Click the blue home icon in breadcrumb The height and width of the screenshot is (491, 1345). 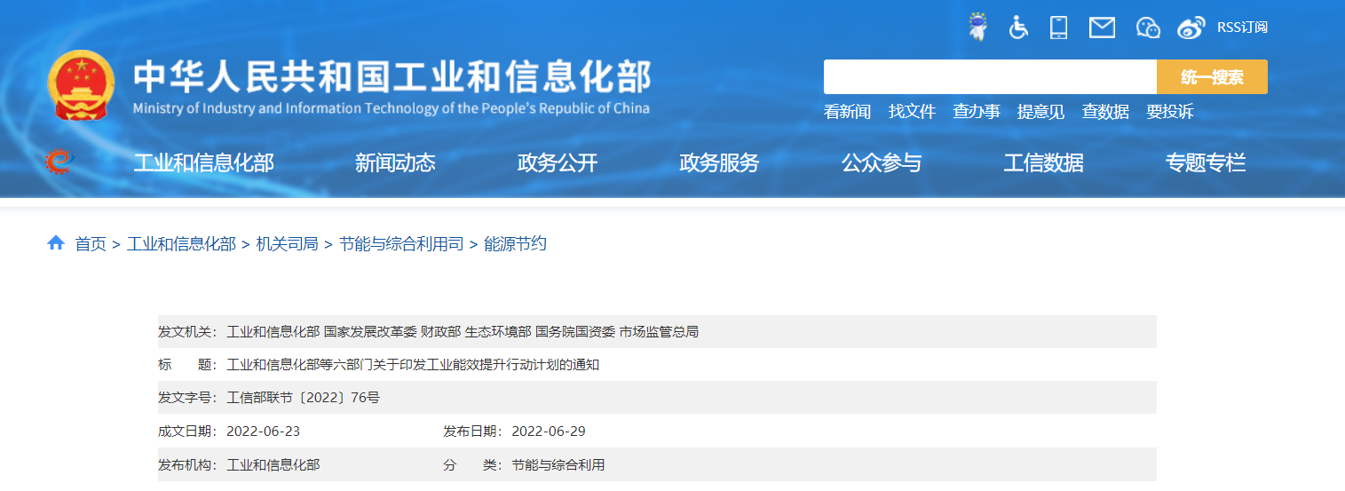pyautogui.click(x=56, y=243)
